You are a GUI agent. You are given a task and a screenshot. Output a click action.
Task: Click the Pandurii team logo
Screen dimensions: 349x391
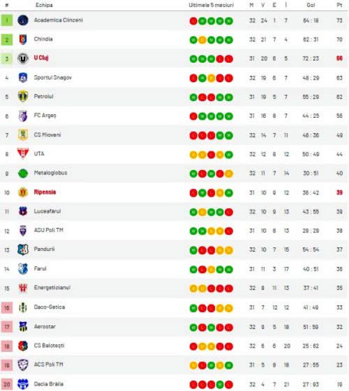click(23, 250)
